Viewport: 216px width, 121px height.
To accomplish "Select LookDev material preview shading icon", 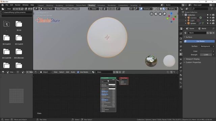I will [164, 9].
